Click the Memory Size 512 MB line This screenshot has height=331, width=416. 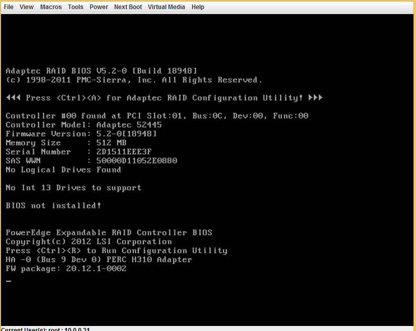tap(66, 143)
